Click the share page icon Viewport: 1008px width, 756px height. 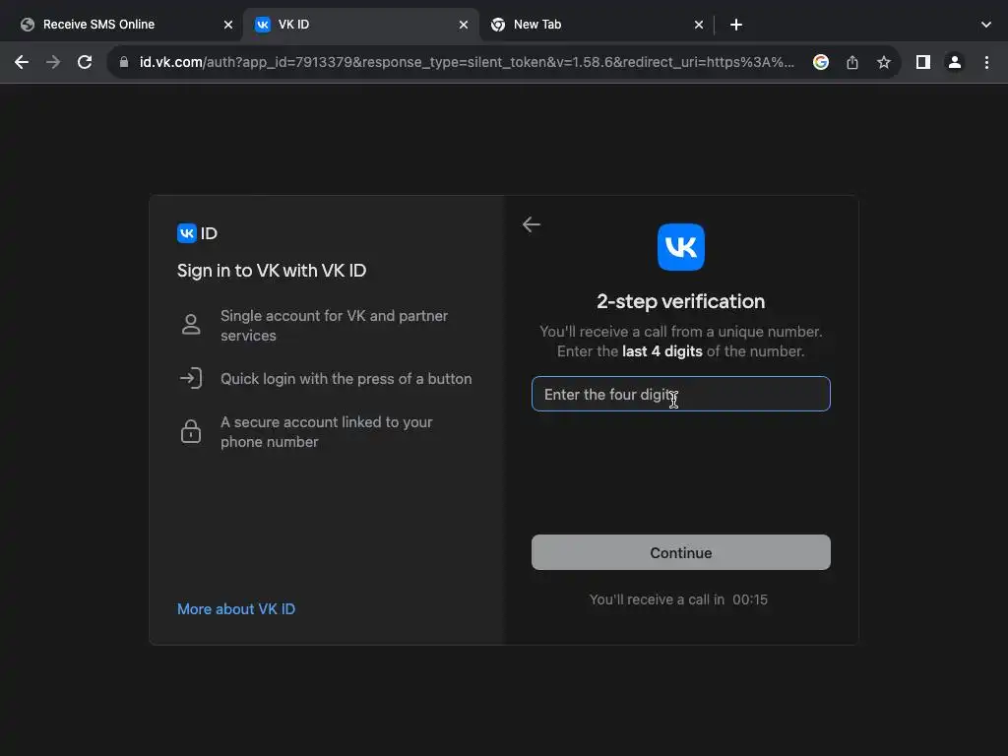pos(852,62)
